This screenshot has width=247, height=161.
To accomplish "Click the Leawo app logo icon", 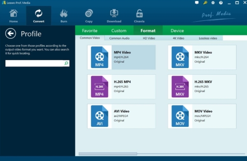I will pyautogui.click(x=4, y=3).
